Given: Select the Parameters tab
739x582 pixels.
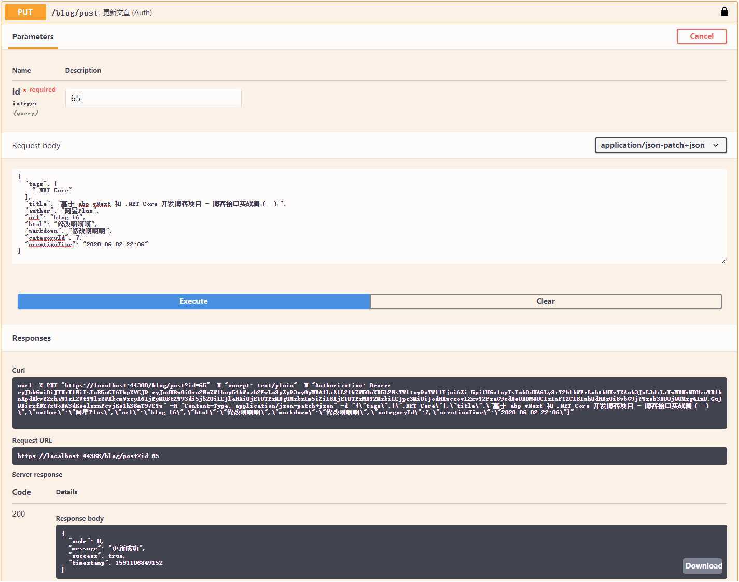Looking at the screenshot, I should (x=33, y=37).
